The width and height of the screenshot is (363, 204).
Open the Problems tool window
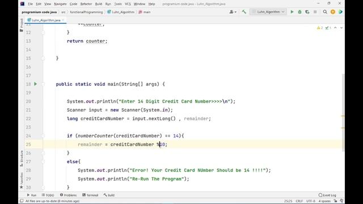[x=68, y=195]
